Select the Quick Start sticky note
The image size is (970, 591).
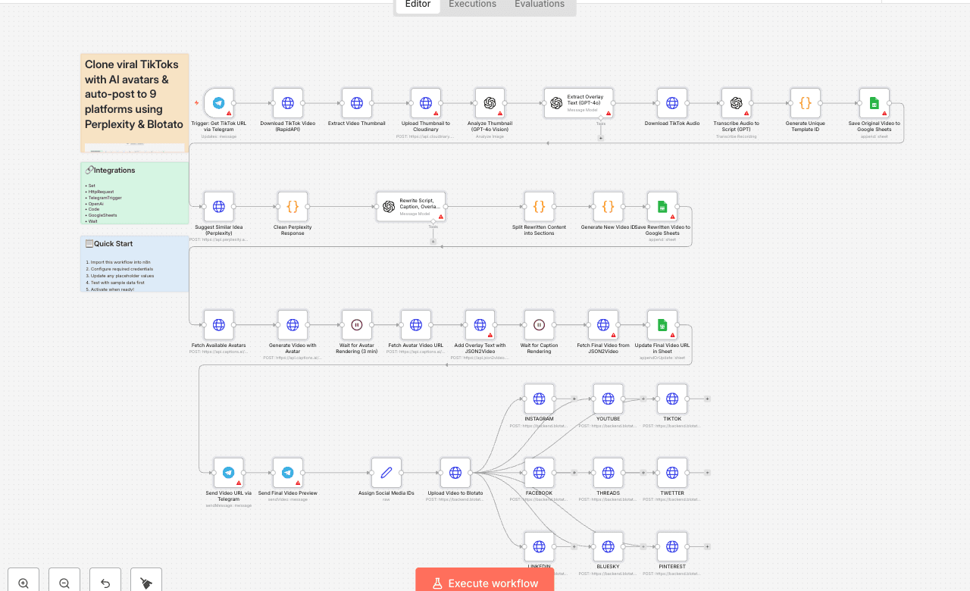[134, 265]
